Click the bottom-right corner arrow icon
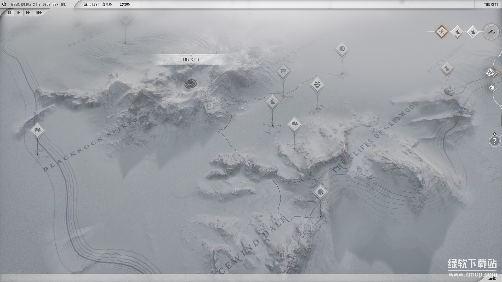The width and height of the screenshot is (502, 282). (492, 278)
